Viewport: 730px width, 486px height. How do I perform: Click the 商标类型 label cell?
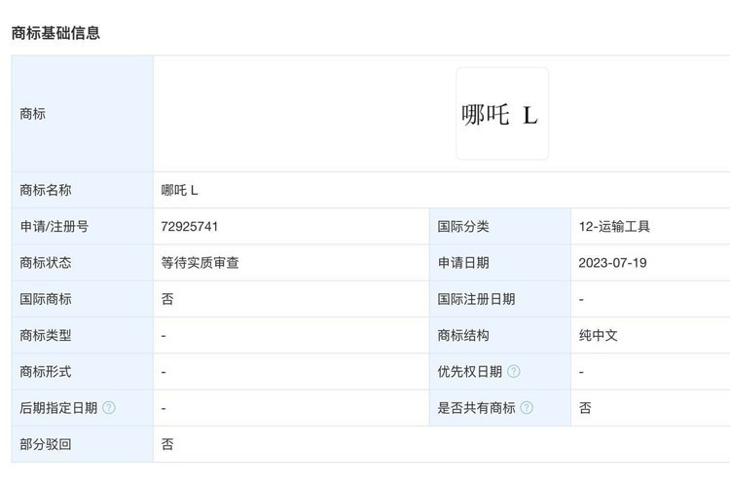click(83, 335)
